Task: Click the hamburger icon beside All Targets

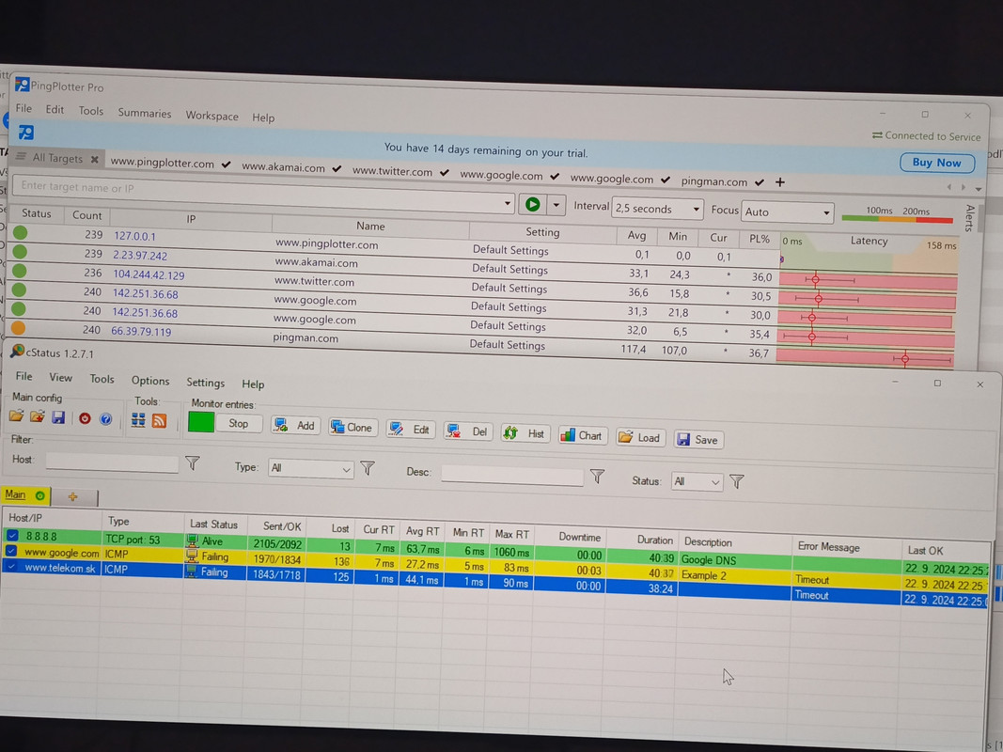Action: 21,157
